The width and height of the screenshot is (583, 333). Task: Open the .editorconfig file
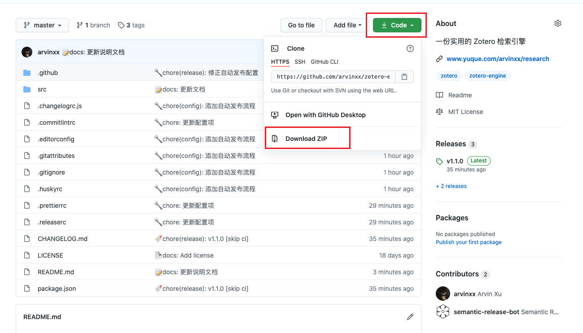point(56,139)
